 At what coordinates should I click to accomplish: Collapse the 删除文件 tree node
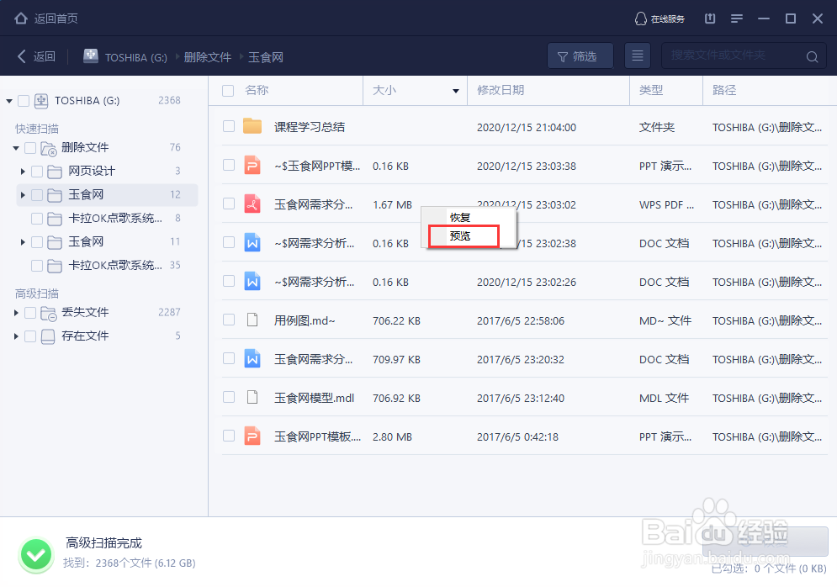pos(16,148)
